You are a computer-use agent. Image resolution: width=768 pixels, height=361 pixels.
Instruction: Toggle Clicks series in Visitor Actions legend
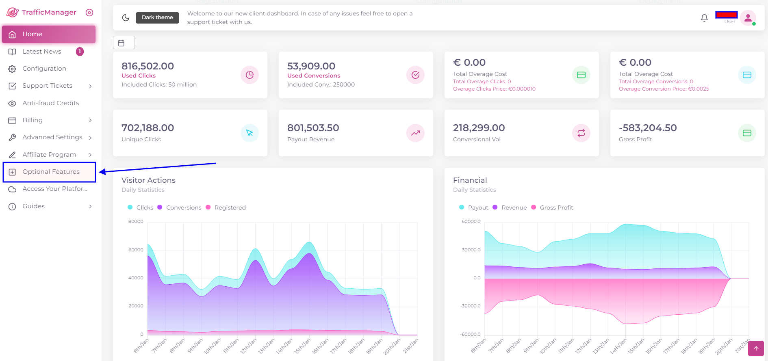click(x=141, y=208)
